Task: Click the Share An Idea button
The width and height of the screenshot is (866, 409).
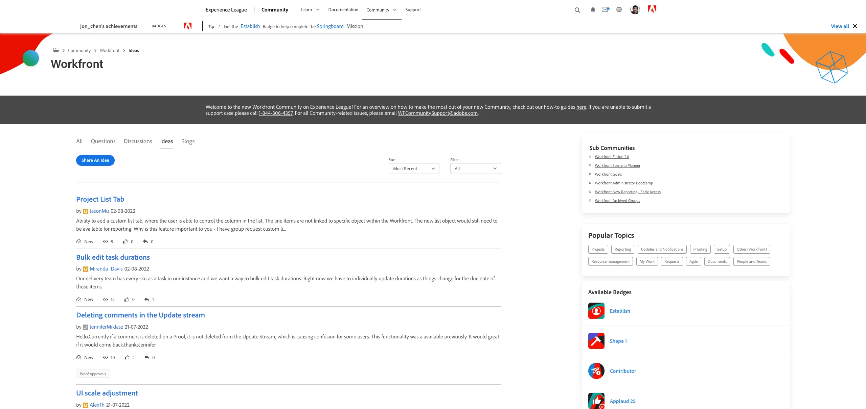Action: click(95, 160)
